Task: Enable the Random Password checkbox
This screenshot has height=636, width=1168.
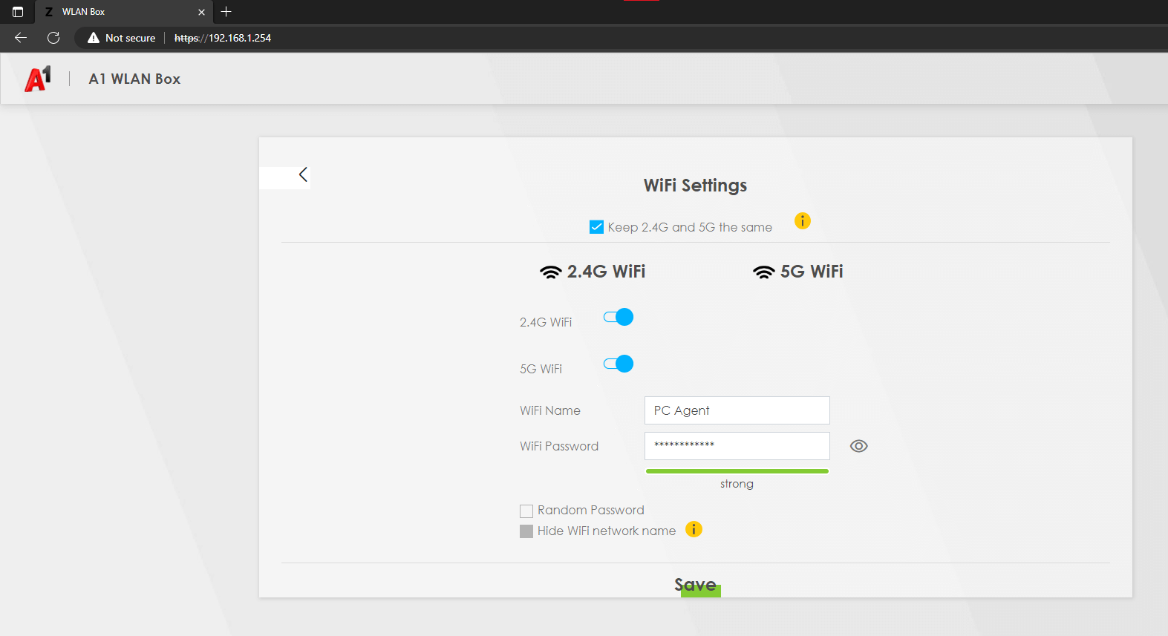Action: [x=526, y=511]
